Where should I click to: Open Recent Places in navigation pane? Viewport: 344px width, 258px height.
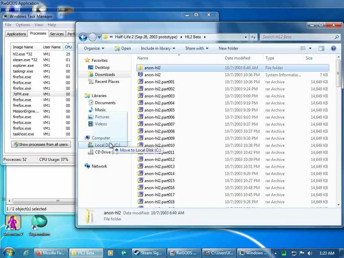(107, 82)
